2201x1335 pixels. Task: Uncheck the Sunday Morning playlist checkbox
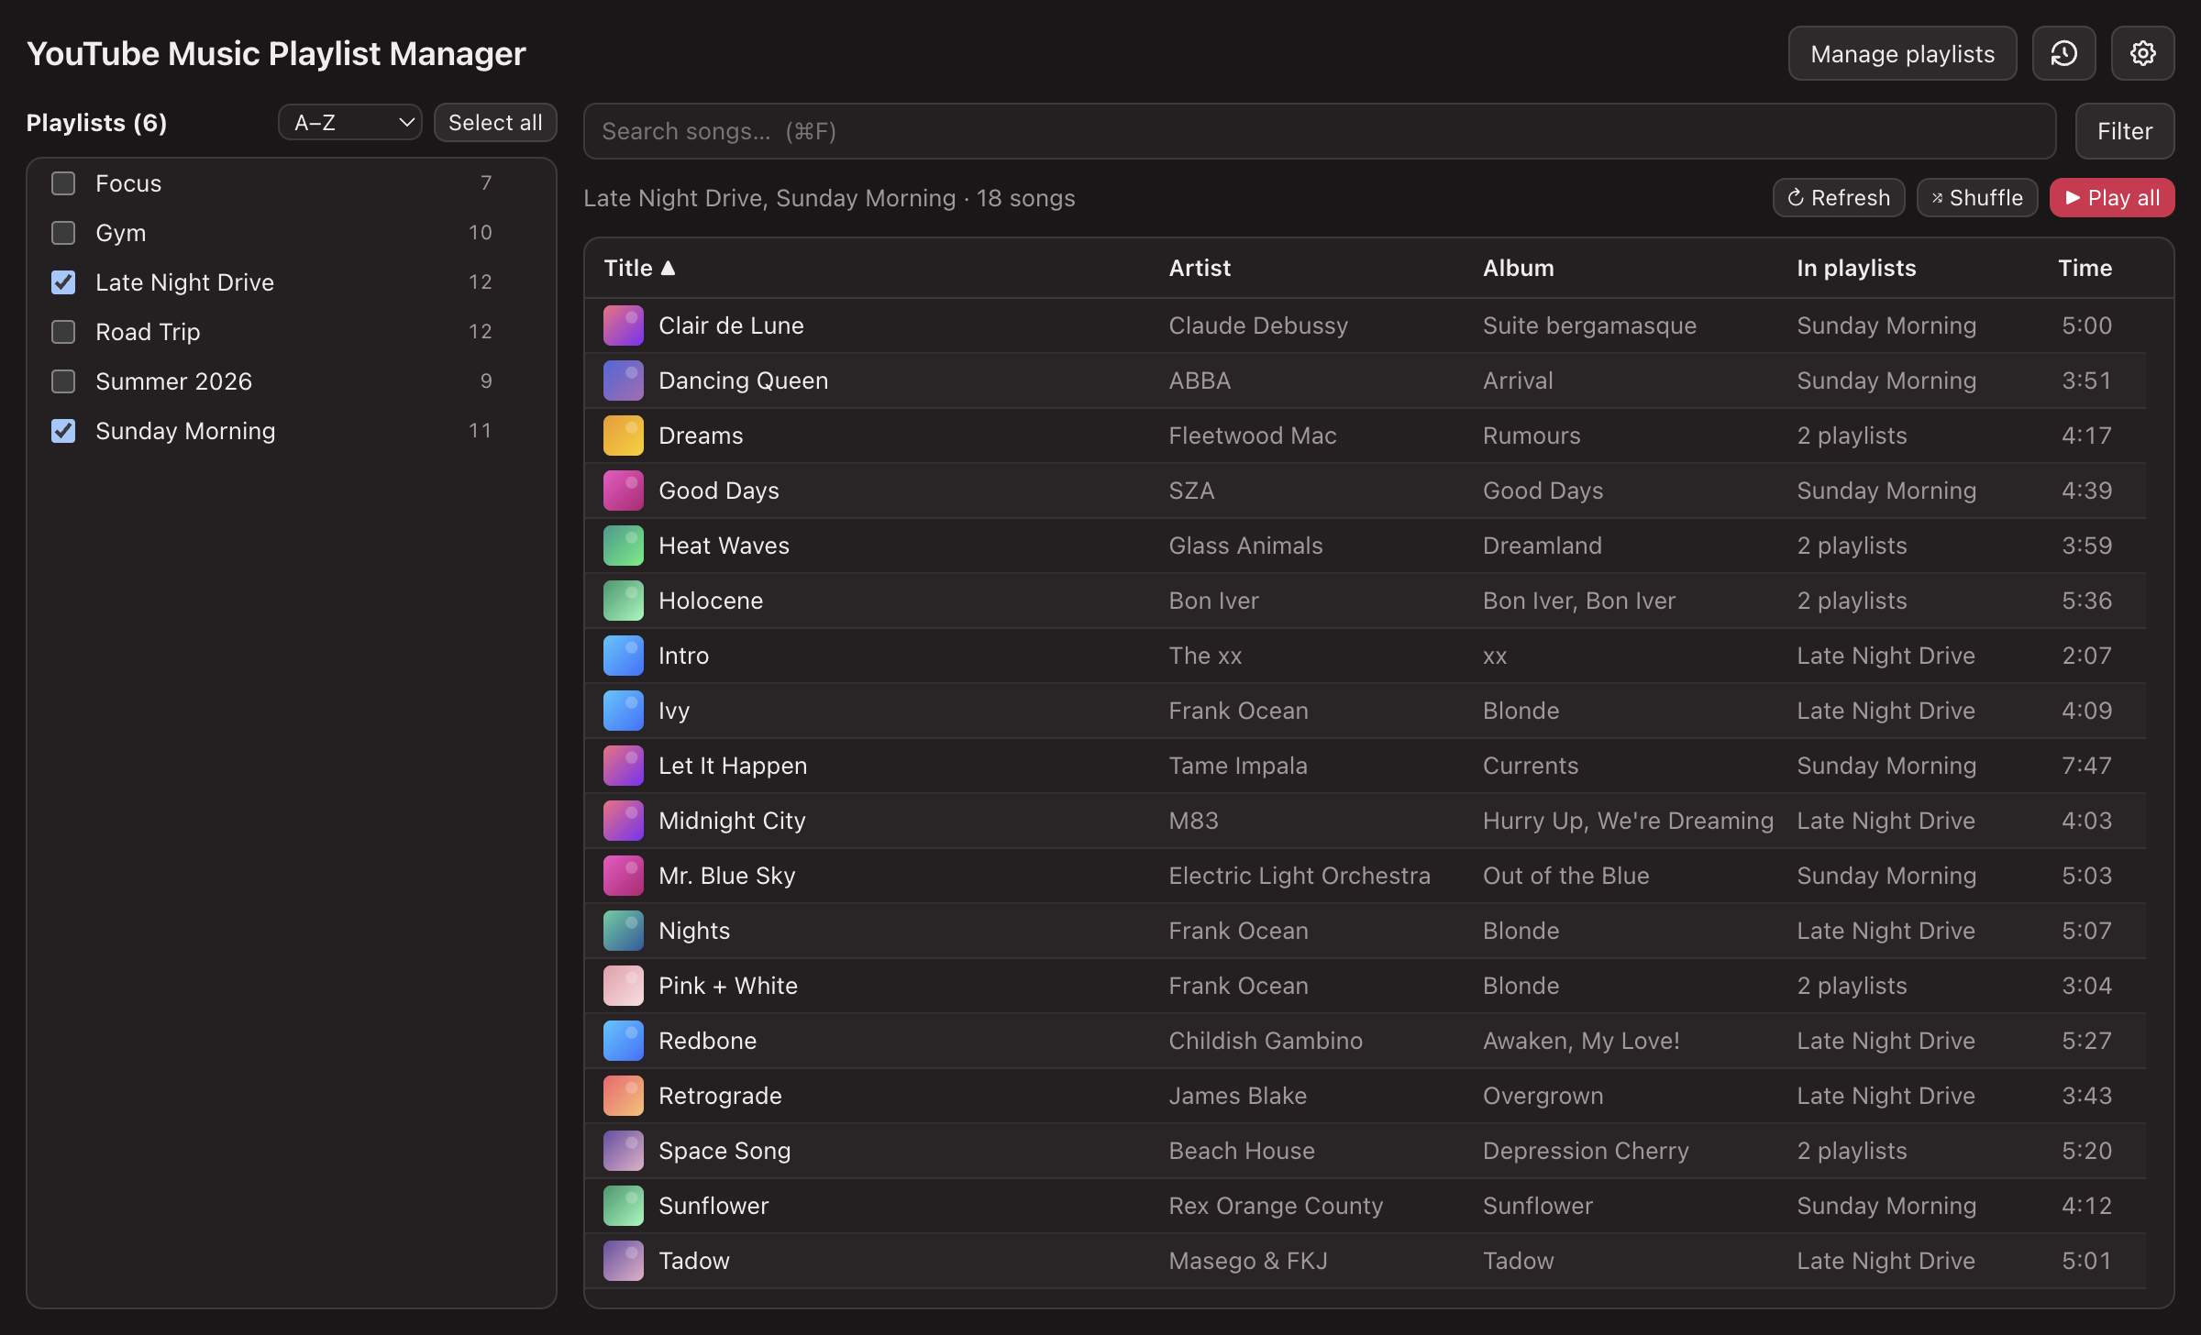(x=63, y=431)
